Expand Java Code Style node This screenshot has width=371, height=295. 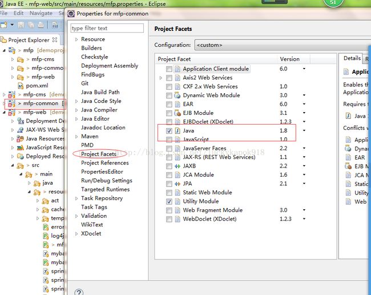[x=76, y=101]
